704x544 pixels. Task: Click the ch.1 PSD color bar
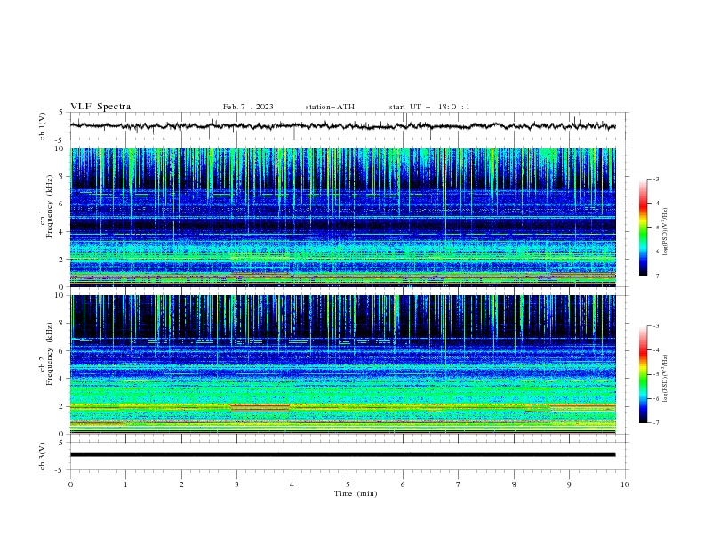tap(643, 228)
